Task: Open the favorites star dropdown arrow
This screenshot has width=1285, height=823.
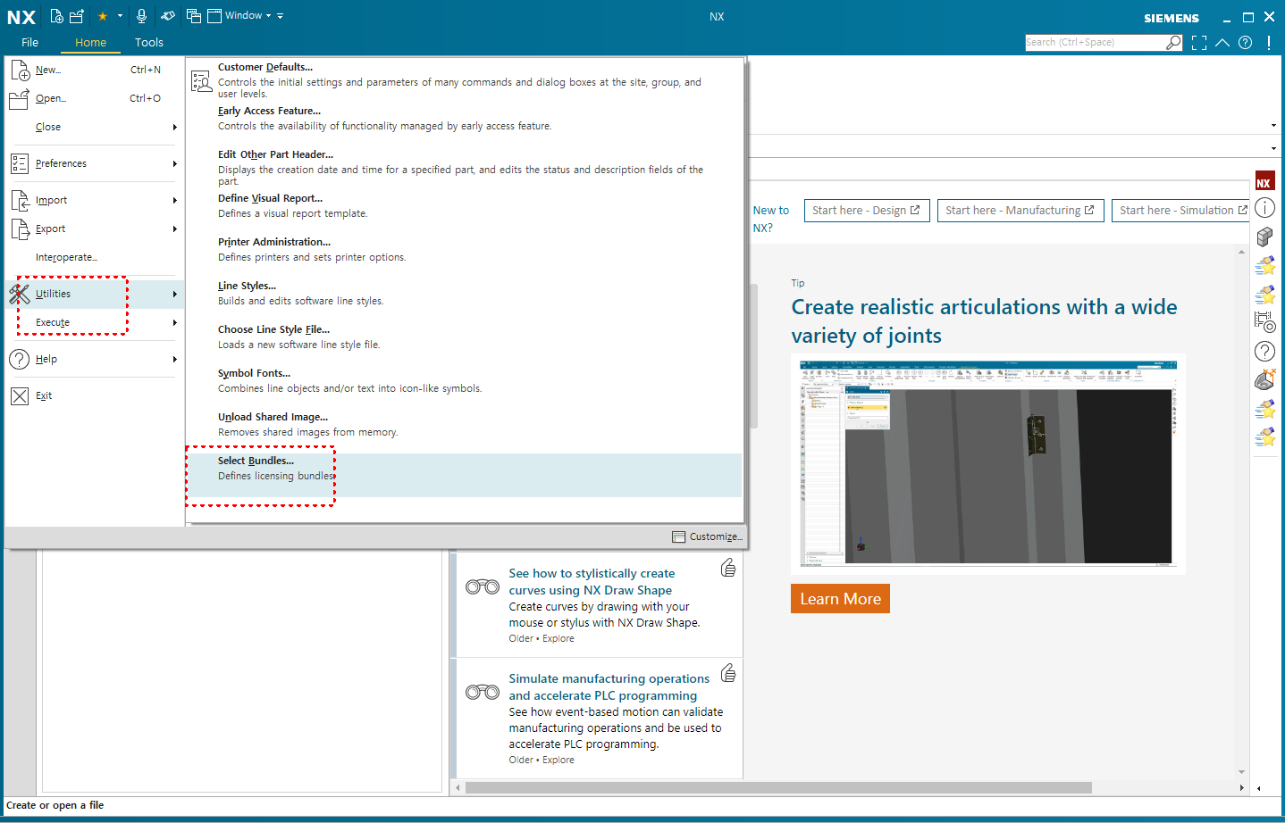Action: [120, 16]
